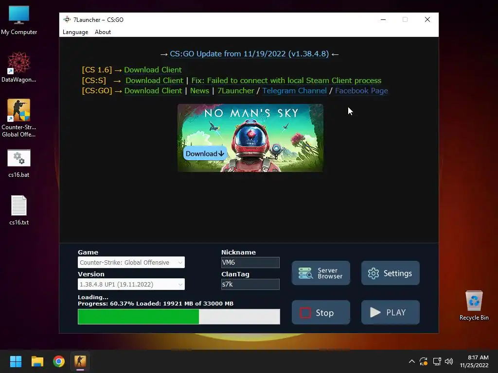Click CS:GO Download Client link
The image size is (498, 373).
(x=153, y=91)
